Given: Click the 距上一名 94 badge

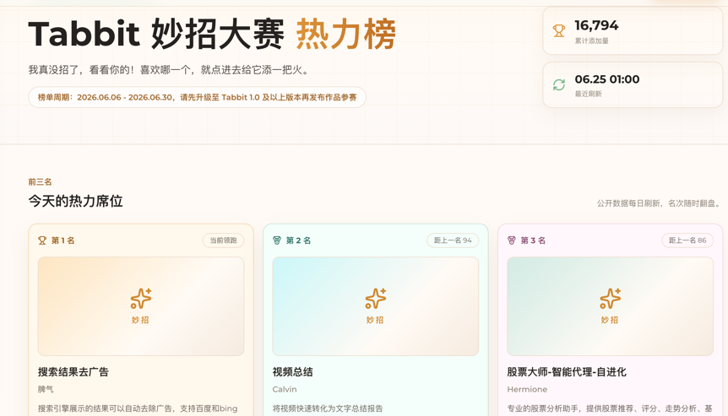Looking at the screenshot, I should (x=453, y=240).
